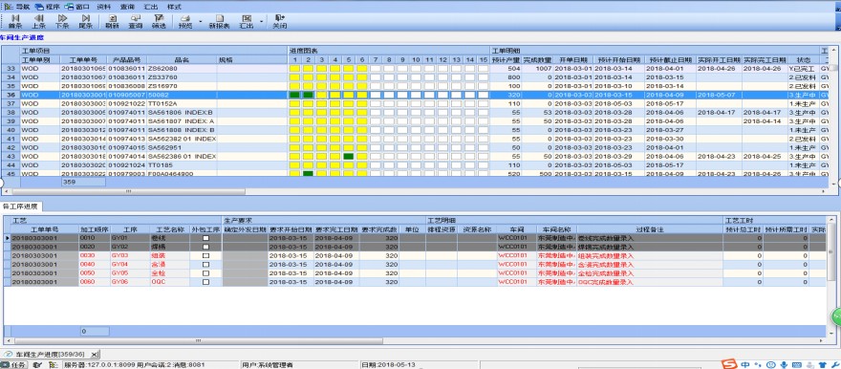Viewport: 841px width, 369px height.
Task: Open the 样式 style menu
Action: (174, 7)
